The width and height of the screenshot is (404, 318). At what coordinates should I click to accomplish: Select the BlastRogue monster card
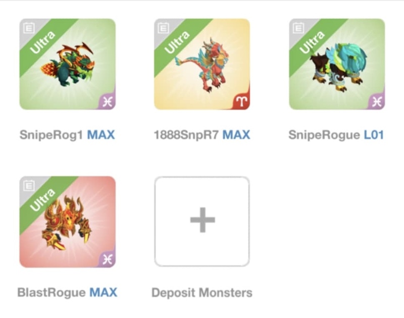(x=68, y=222)
